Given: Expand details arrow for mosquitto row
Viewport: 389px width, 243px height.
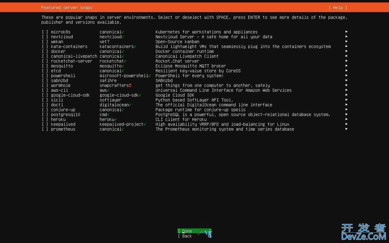Looking at the screenshot, I should 346,66.
